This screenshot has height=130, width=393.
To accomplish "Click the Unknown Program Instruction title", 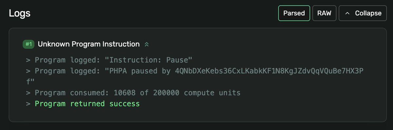I will pyautogui.click(x=89, y=44).
